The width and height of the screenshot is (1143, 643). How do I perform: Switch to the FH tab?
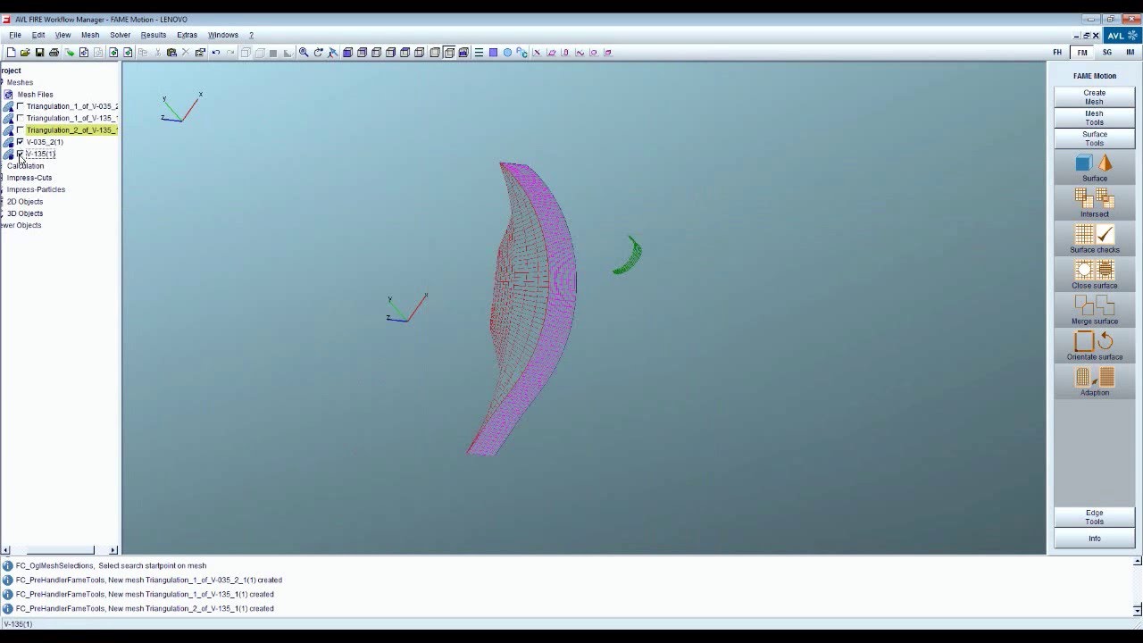tap(1057, 53)
